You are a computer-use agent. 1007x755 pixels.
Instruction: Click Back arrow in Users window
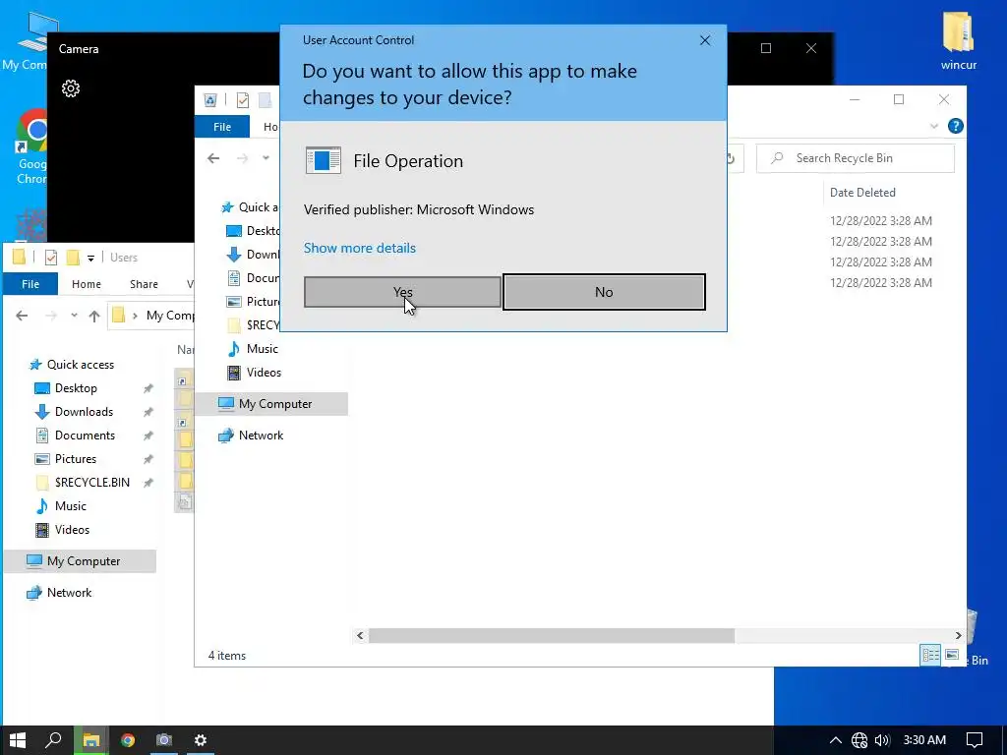tap(22, 316)
